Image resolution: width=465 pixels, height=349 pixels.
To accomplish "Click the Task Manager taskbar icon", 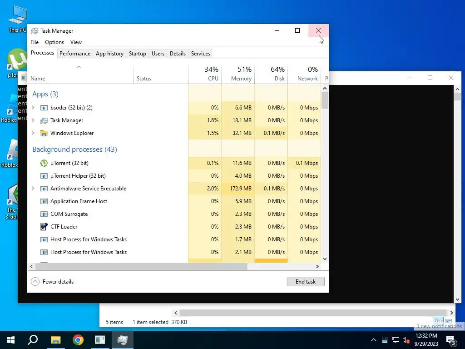I will pyautogui.click(x=123, y=340).
